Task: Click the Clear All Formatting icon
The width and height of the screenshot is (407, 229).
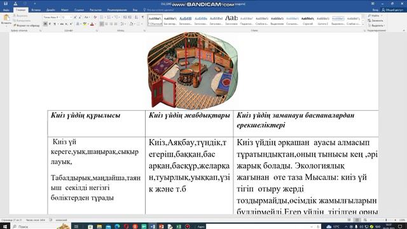Action: coord(95,17)
